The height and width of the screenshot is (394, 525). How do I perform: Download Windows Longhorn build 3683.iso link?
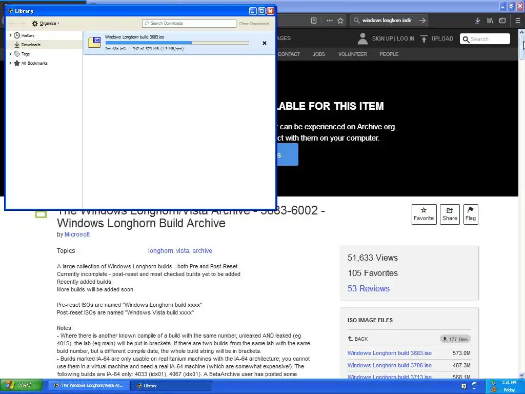(390, 353)
